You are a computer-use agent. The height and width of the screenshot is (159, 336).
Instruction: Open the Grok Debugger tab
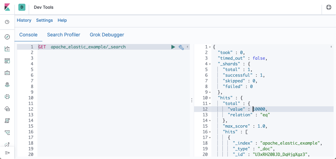tap(107, 35)
